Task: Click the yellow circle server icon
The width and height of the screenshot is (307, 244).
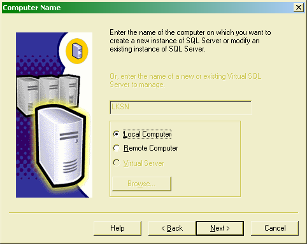Action: point(77,51)
